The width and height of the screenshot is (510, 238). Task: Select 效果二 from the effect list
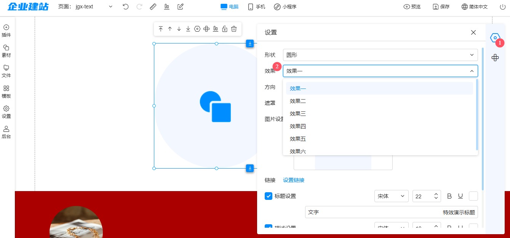click(x=379, y=101)
